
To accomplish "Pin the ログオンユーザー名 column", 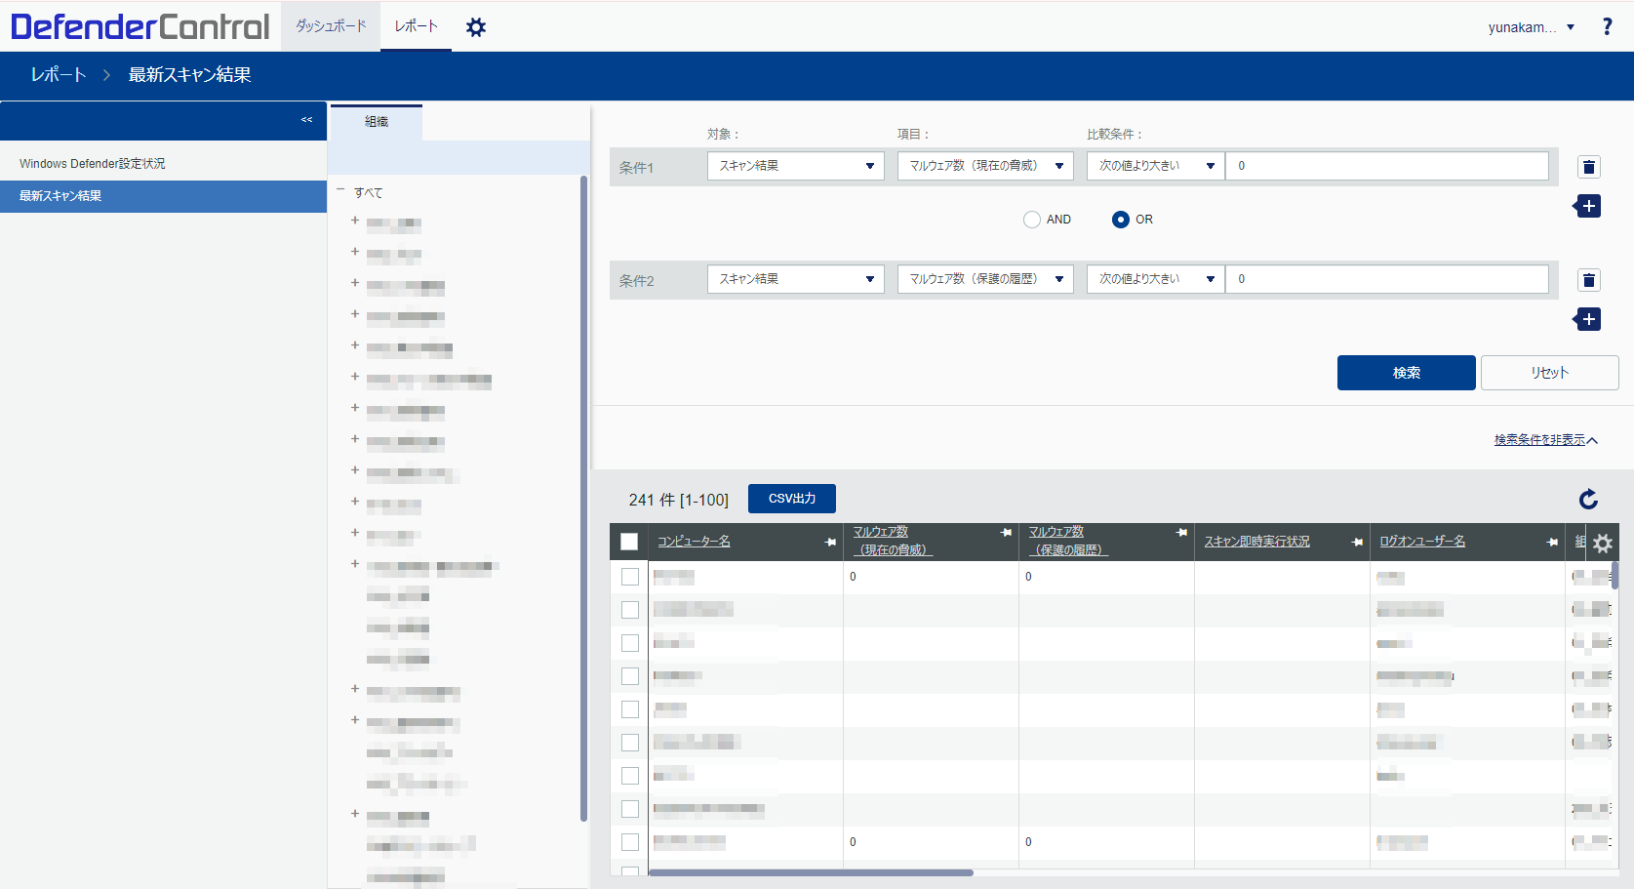I will (x=1552, y=542).
